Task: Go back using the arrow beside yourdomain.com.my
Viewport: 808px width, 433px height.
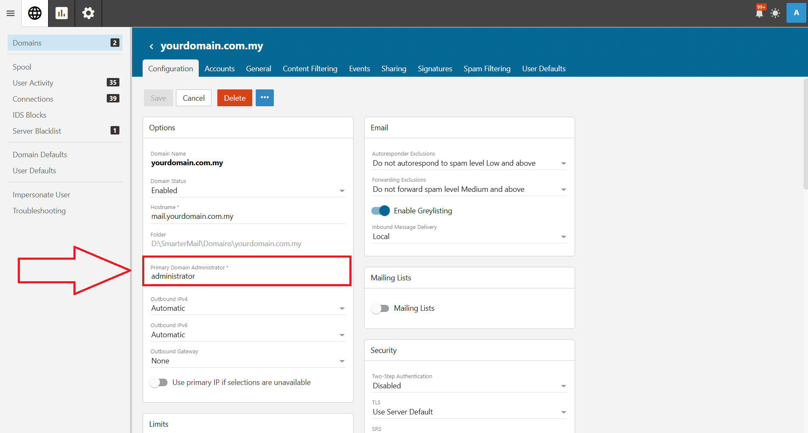Action: (151, 46)
